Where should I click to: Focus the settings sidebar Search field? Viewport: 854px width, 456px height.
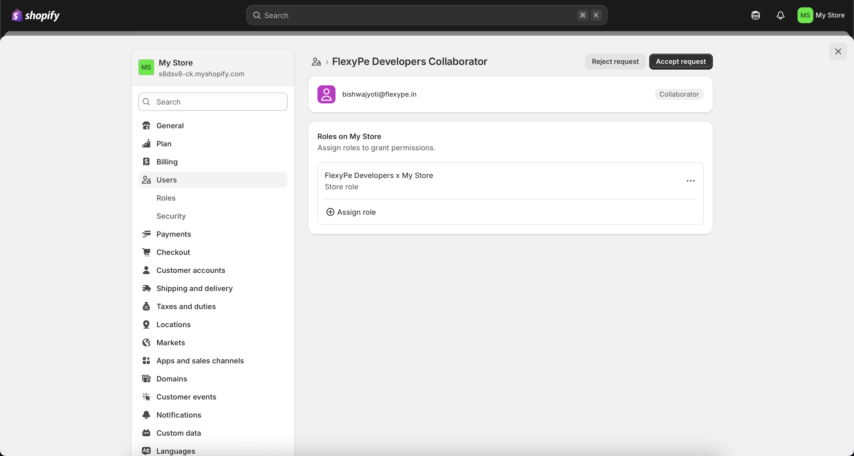coord(212,102)
